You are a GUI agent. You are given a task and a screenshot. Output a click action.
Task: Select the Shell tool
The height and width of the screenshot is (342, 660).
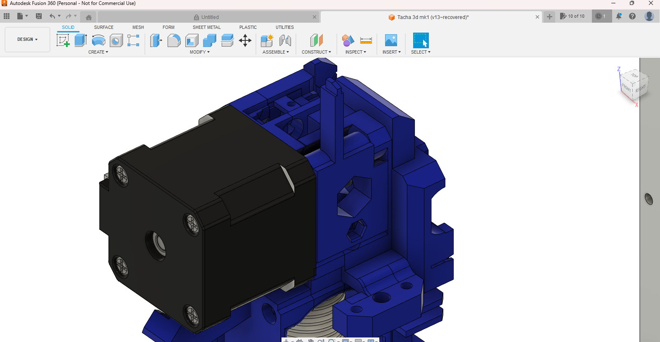(192, 40)
